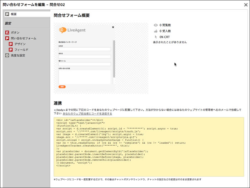Click the </script> closing code line
250x188 pixels.
pyautogui.click(x=63, y=165)
